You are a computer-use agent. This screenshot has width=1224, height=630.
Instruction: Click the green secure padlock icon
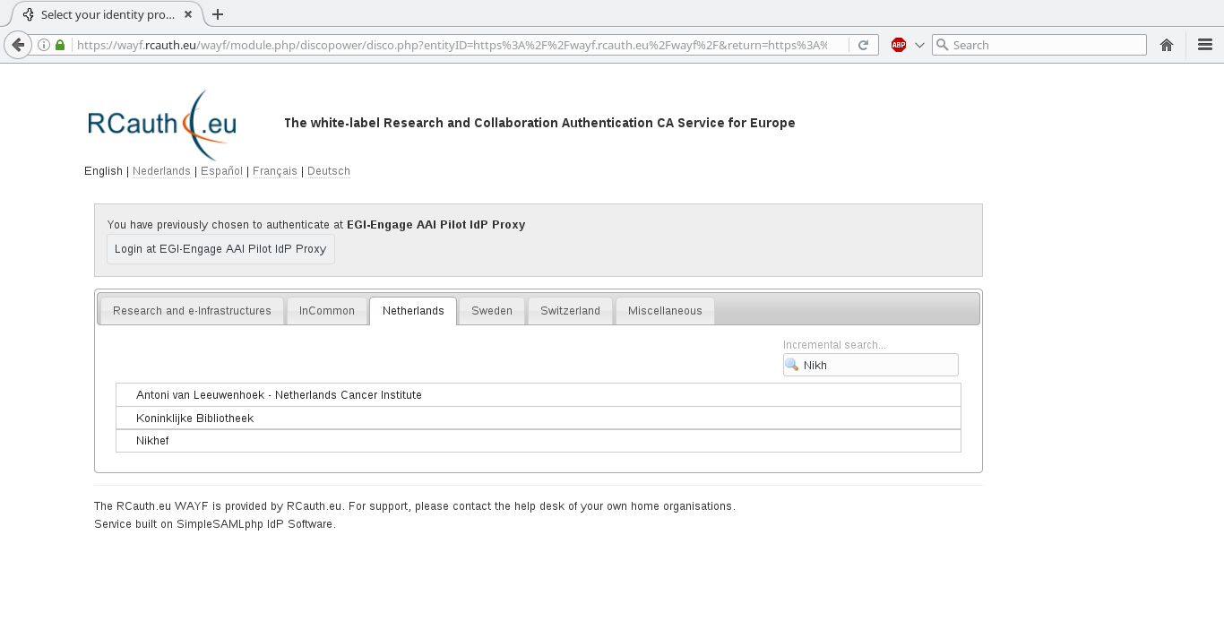point(60,45)
